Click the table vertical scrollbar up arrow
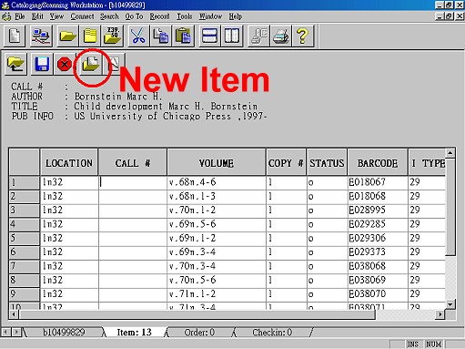This screenshot has height=349, width=465. point(450,153)
